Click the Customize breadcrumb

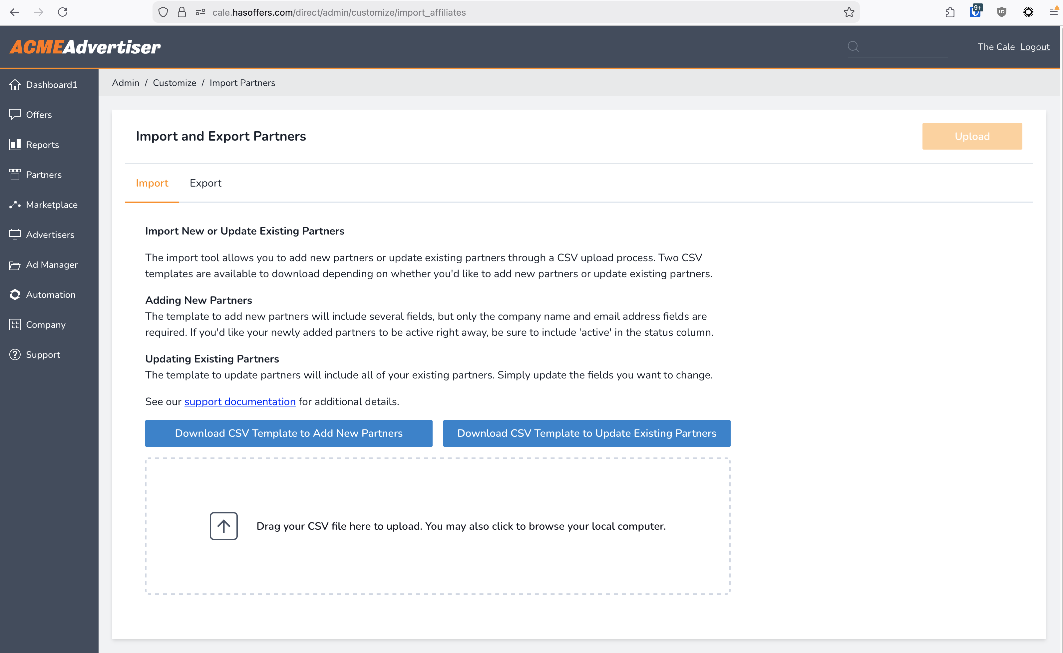point(175,83)
